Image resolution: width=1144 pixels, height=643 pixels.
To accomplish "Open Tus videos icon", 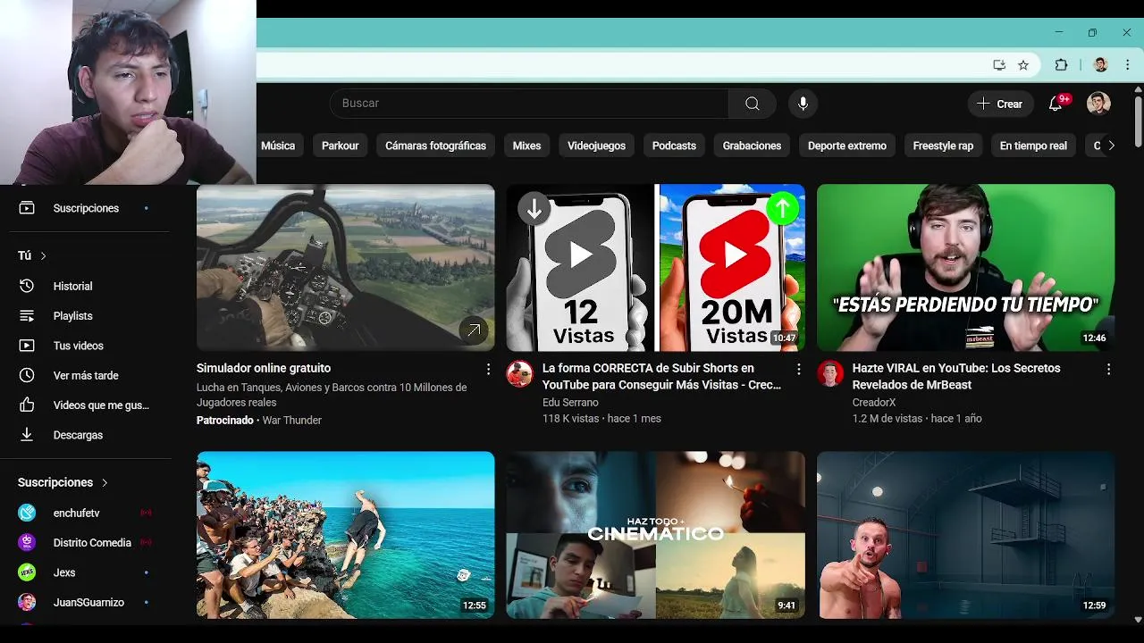I will point(27,346).
